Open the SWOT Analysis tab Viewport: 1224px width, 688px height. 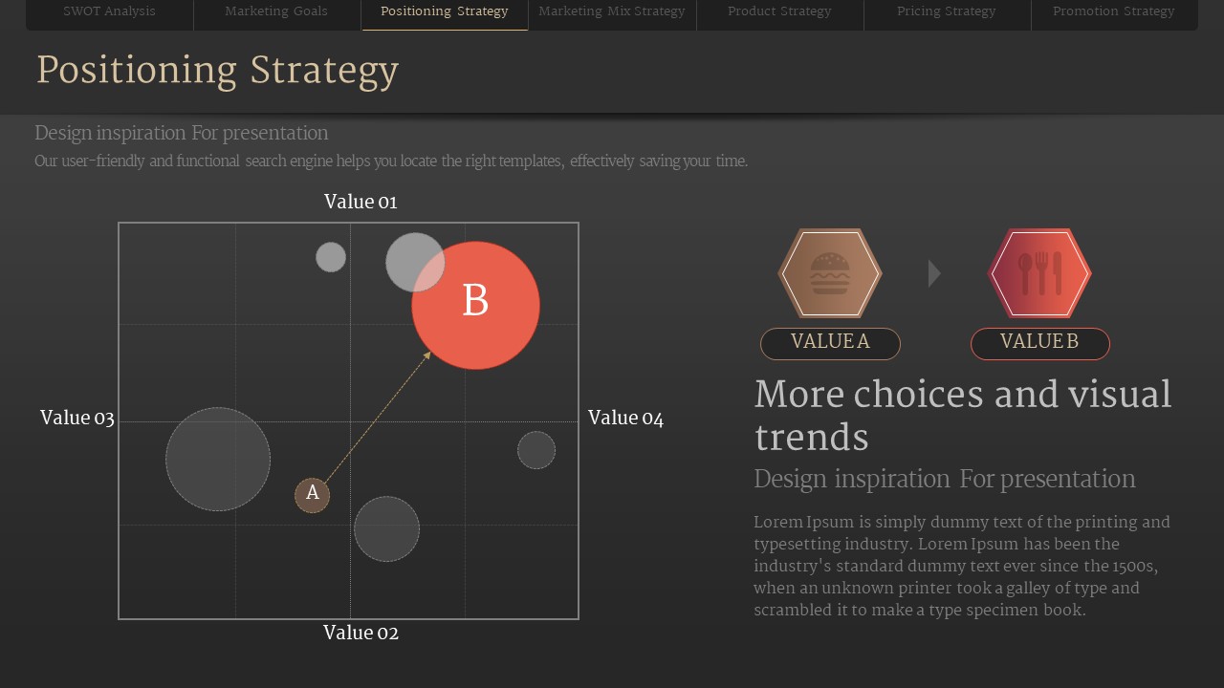pyautogui.click(x=109, y=11)
